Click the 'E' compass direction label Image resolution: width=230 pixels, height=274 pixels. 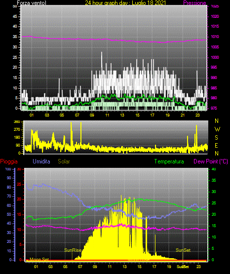pyautogui.click(x=216, y=146)
